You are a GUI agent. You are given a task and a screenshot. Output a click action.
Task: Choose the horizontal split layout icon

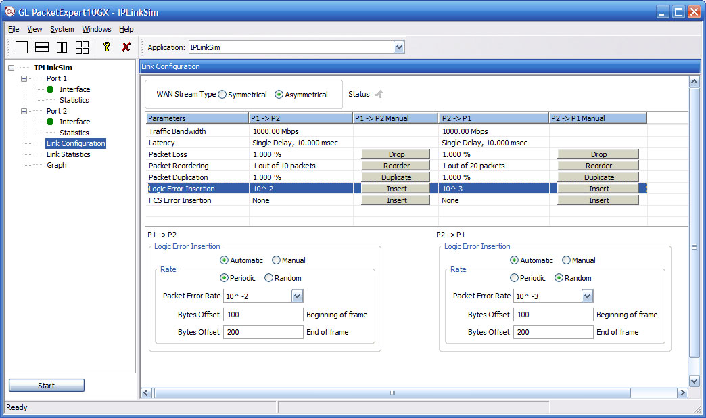[x=42, y=47]
